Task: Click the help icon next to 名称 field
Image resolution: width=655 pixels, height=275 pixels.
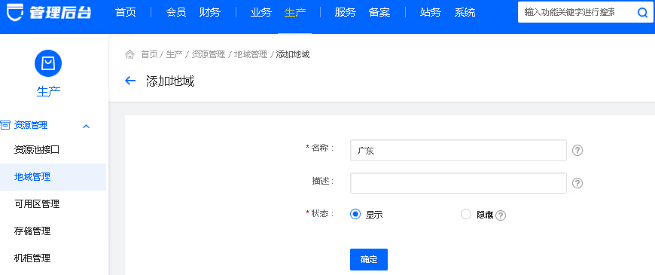Action: point(577,150)
